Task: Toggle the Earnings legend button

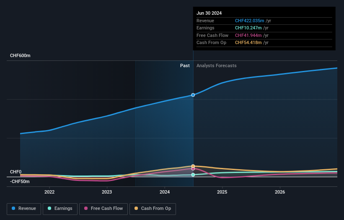Action: point(60,209)
